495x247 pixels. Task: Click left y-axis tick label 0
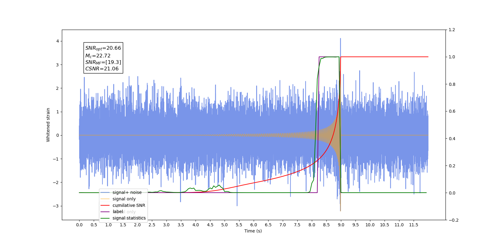(58, 135)
